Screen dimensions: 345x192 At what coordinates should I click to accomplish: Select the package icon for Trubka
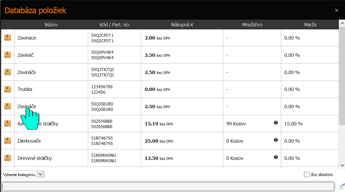tap(7, 89)
